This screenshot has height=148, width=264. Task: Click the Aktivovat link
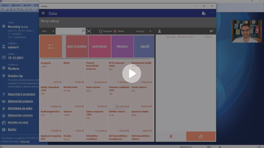point(25,141)
